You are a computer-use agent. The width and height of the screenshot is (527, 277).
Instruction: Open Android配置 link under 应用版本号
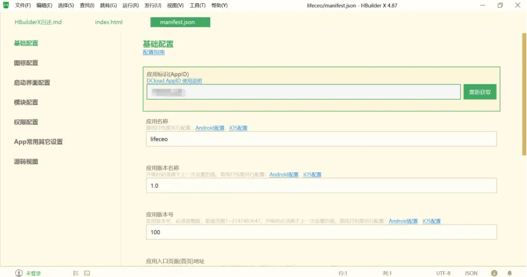tap(403, 221)
